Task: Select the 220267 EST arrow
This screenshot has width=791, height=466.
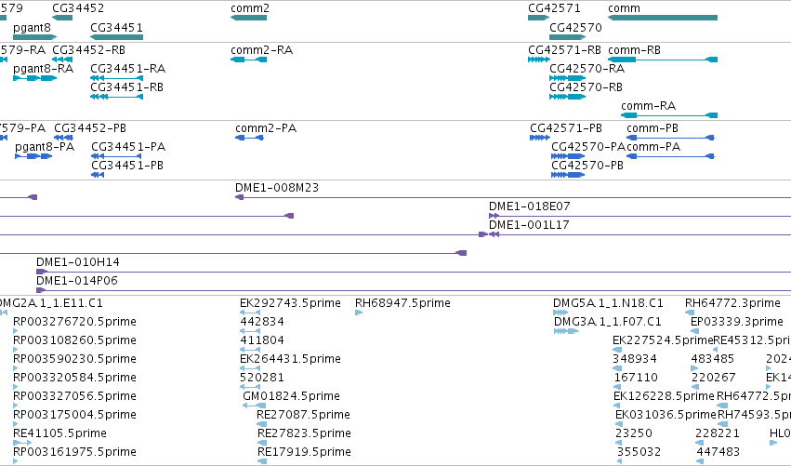Action: pyautogui.click(x=694, y=388)
